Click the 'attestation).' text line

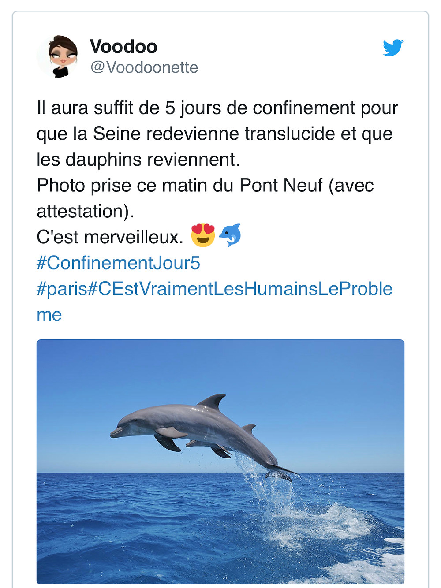point(85,212)
